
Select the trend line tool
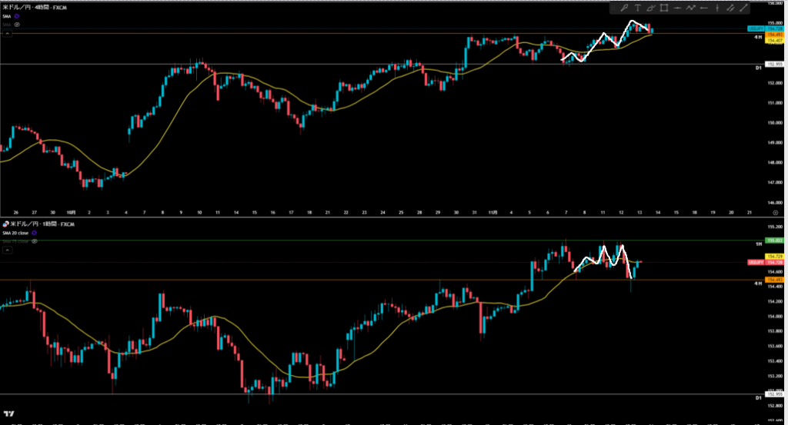(743, 8)
